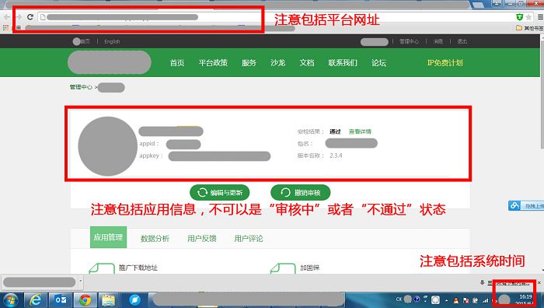
Task: Switch to the 用户反馈 tab
Action: click(x=201, y=239)
